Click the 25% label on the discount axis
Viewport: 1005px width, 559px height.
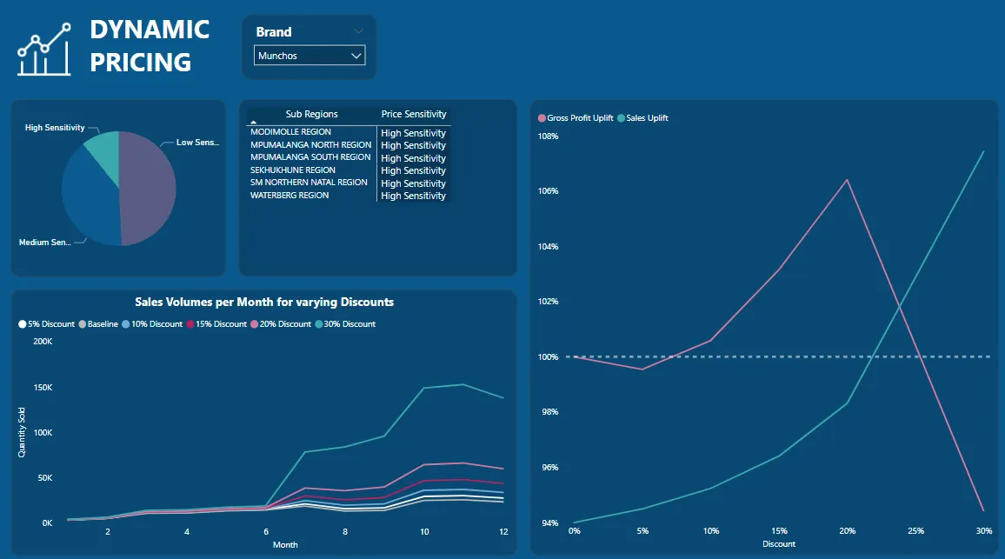(x=916, y=531)
